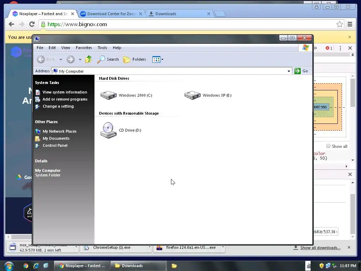Image resolution: width=361 pixels, height=271 pixels.
Task: Click the Back arrow in My Computer
Action: pos(41,59)
